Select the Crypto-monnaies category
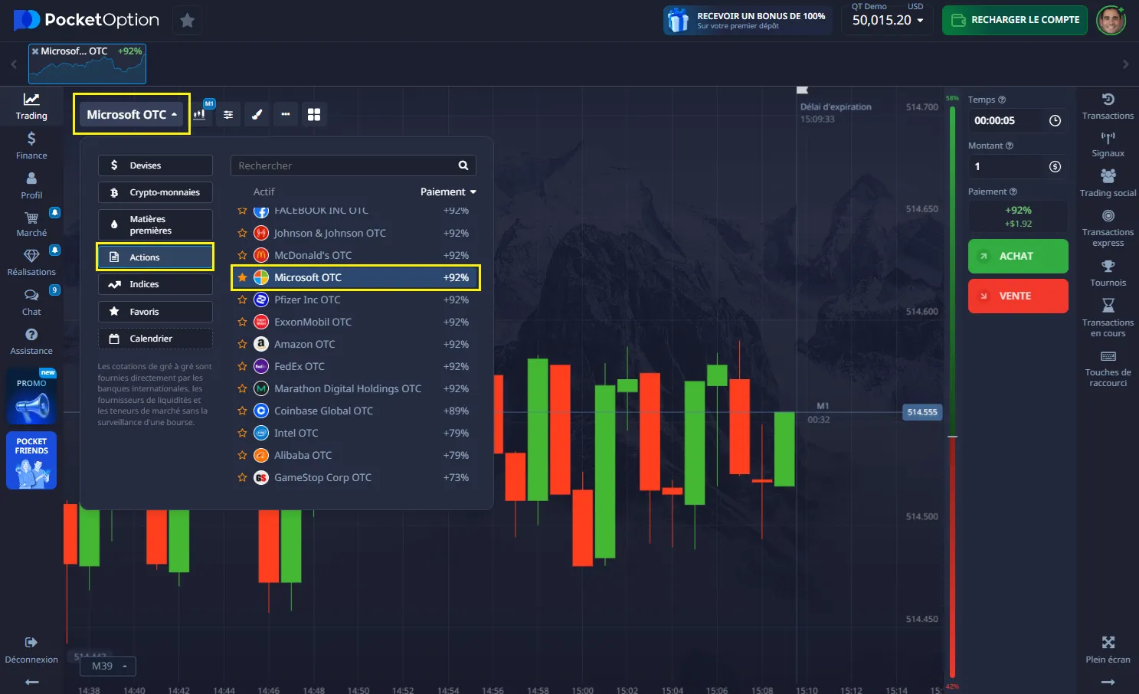The image size is (1139, 694). 155,192
